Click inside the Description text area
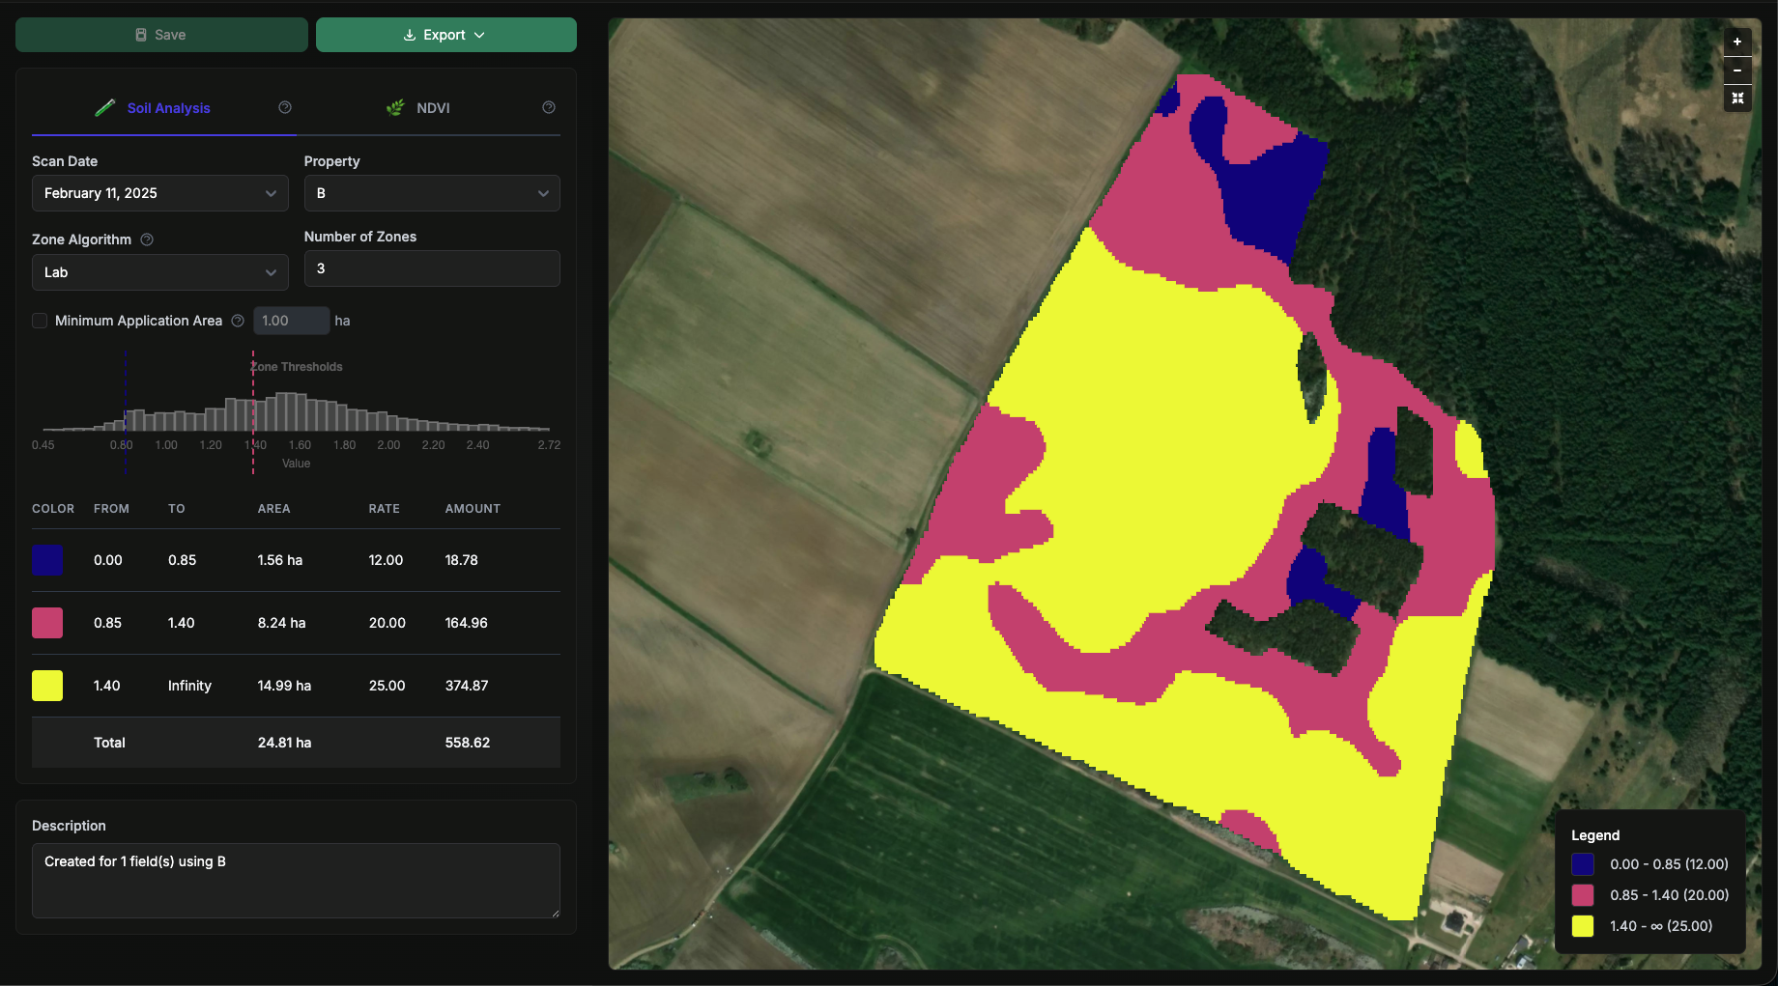The image size is (1778, 986). coord(295,880)
